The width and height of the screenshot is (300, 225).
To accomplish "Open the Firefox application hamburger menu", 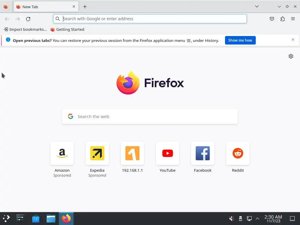I will [293, 19].
